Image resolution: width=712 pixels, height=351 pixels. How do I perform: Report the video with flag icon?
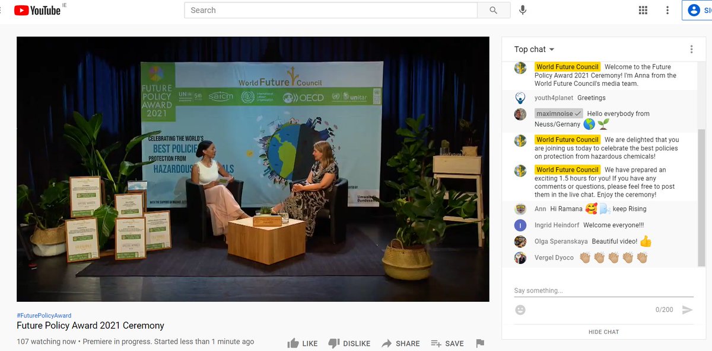pos(480,343)
